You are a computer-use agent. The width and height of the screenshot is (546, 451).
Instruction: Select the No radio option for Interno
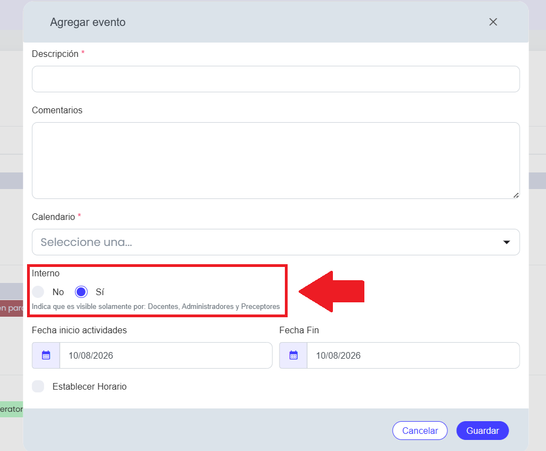(38, 292)
